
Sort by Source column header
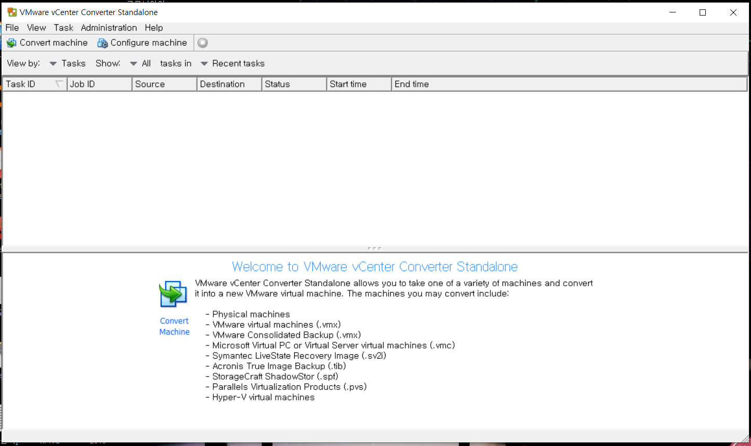[x=165, y=84]
